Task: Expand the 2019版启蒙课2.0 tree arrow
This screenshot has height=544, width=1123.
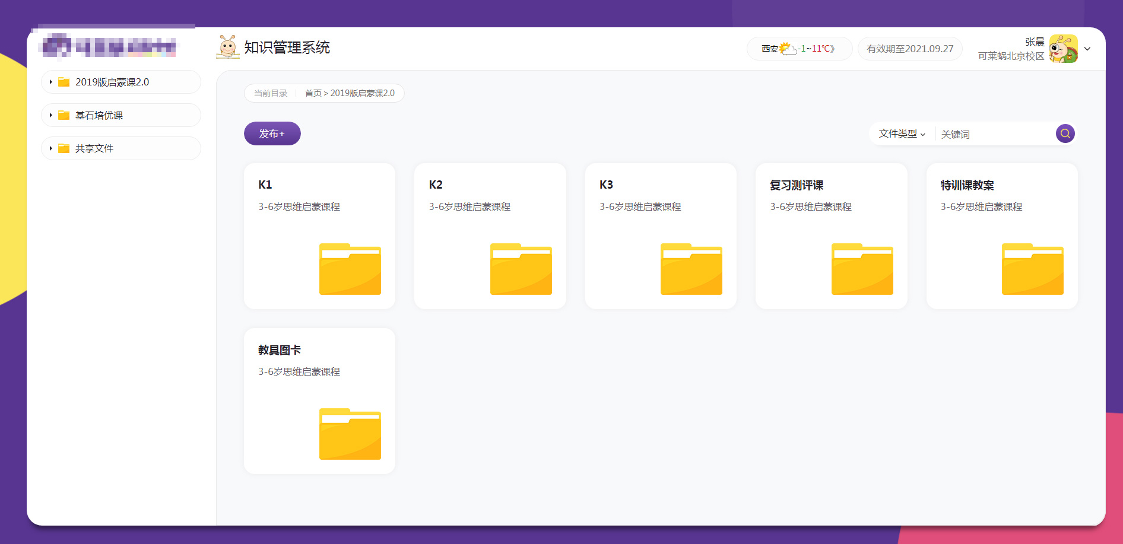Action: pos(51,82)
